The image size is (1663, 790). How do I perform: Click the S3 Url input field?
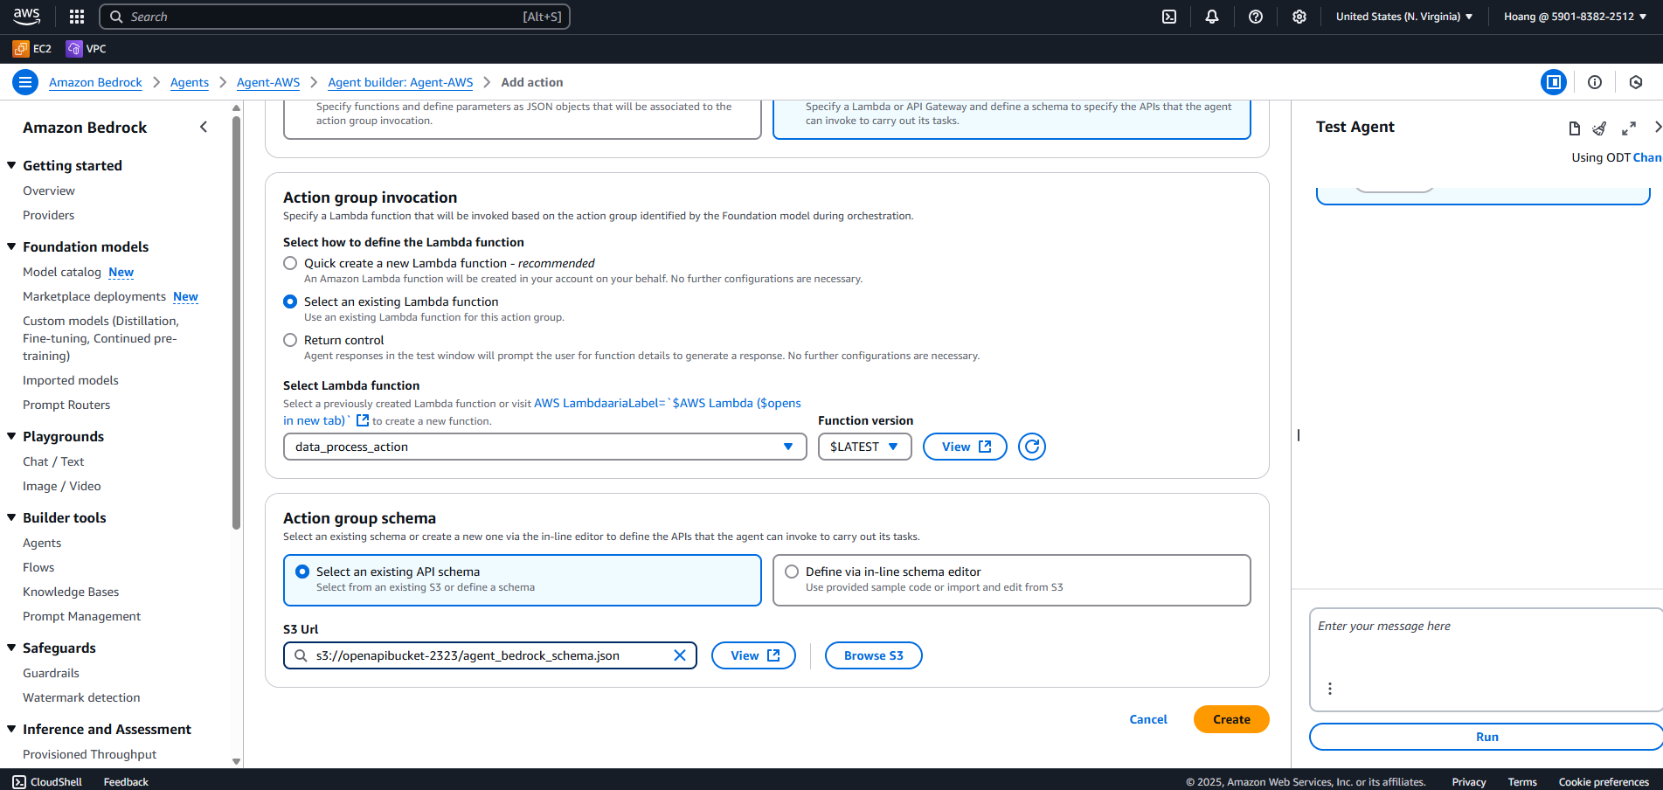click(x=490, y=655)
